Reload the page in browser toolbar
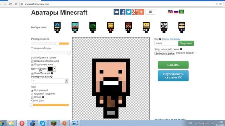Image resolution: width=225 pixels, height=126 pixels. (10, 4)
